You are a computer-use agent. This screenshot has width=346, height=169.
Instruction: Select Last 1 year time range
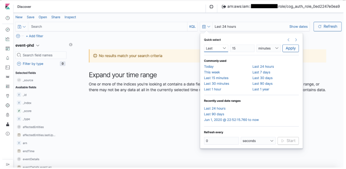click(261, 89)
